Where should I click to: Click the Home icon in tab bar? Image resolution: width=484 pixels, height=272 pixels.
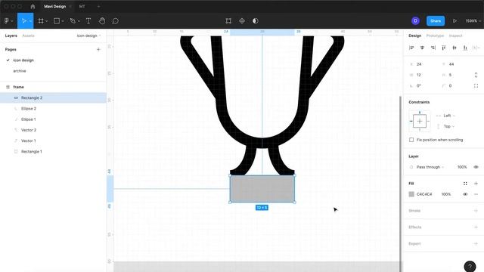(x=33, y=6)
